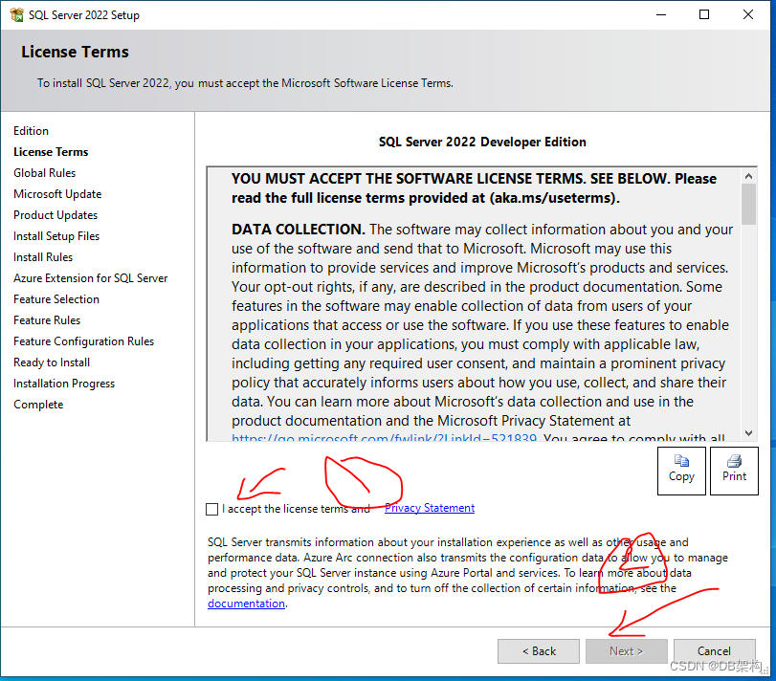Click the Copy license text icon
This screenshot has width=776, height=681.
(681, 470)
